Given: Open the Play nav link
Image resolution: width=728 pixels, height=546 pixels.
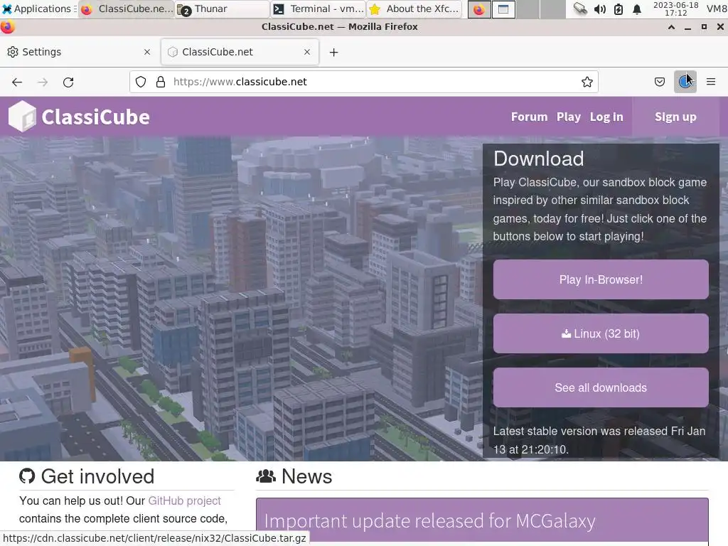Looking at the screenshot, I should click(x=569, y=117).
